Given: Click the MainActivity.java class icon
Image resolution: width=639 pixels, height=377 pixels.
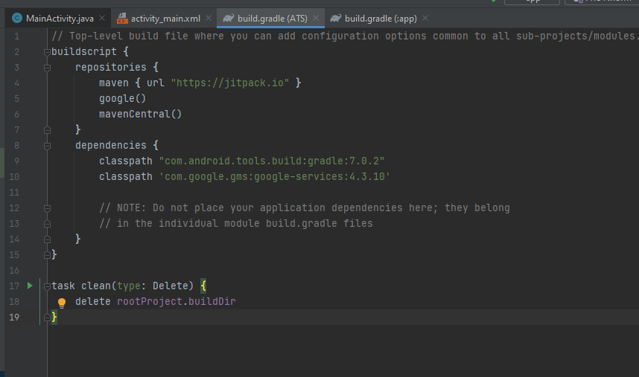Looking at the screenshot, I should (17, 18).
